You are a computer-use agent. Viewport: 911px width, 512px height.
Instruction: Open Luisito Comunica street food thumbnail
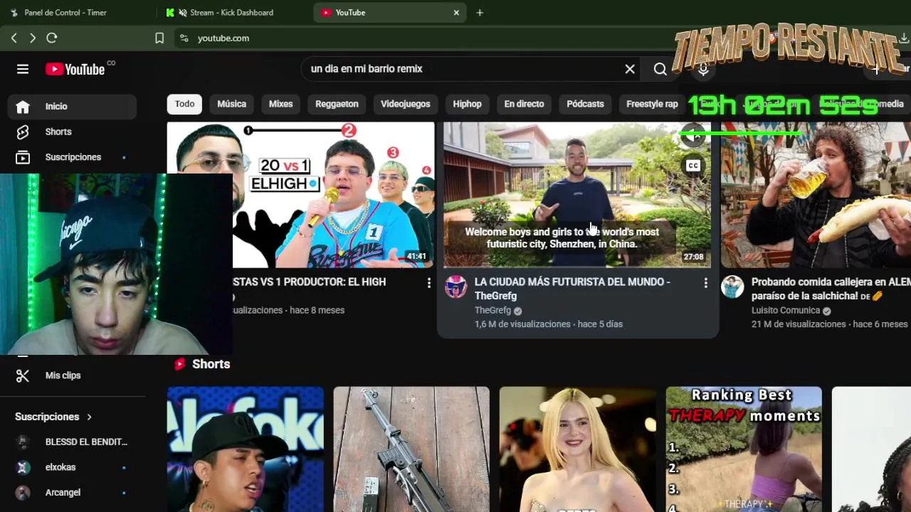pos(816,195)
